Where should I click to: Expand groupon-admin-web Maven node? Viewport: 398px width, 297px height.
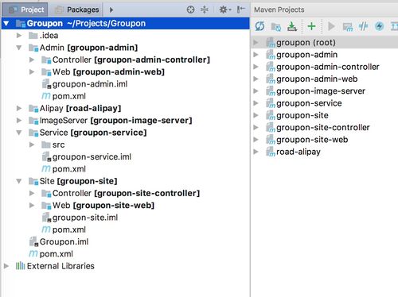click(256, 79)
